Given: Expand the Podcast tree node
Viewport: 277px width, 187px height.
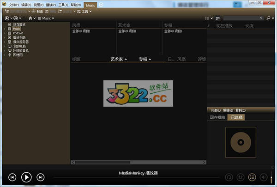Looking at the screenshot, I should [x=4, y=33].
